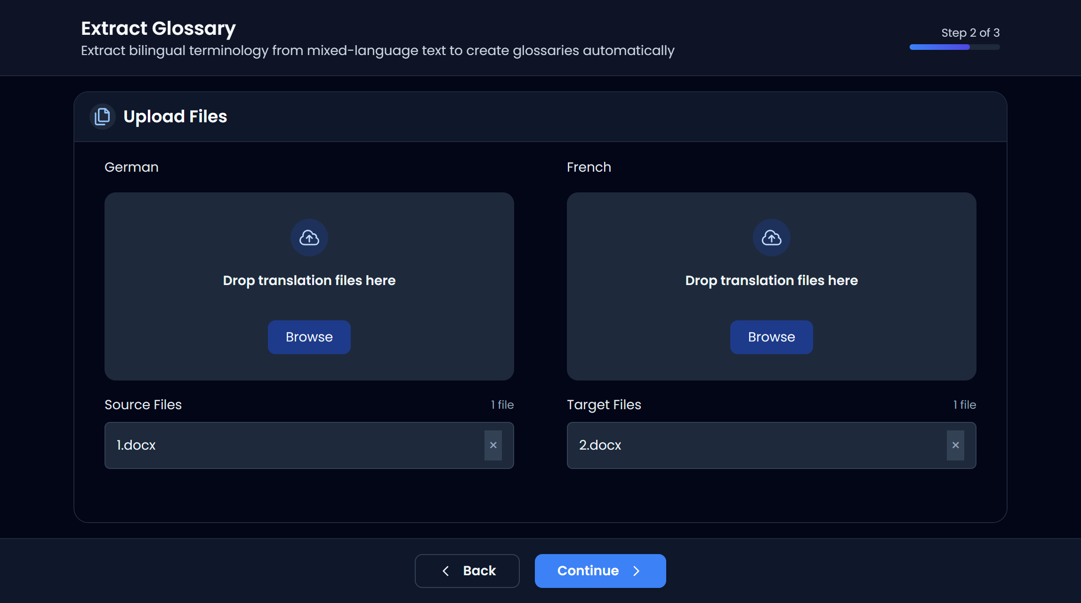Browse for German translation files
1081x603 pixels.
pos(309,337)
